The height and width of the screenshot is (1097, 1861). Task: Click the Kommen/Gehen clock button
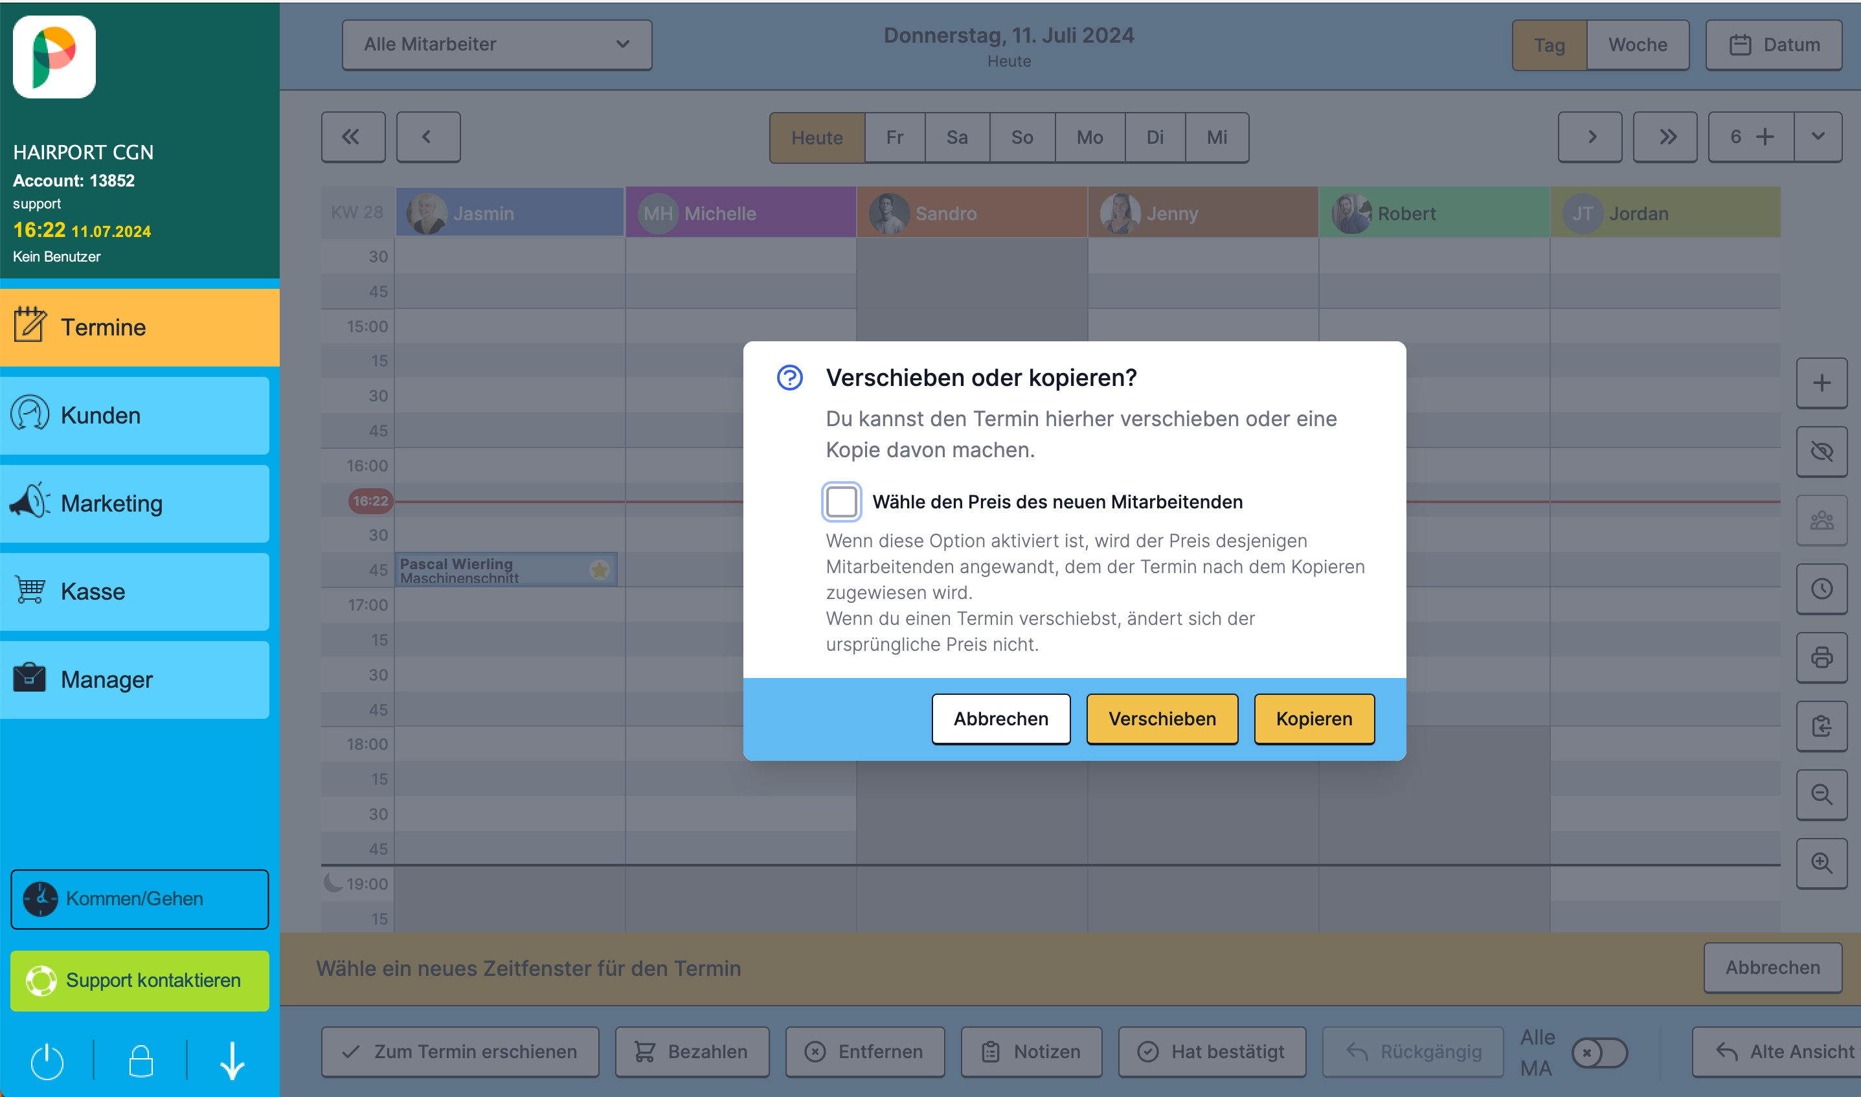coord(140,899)
